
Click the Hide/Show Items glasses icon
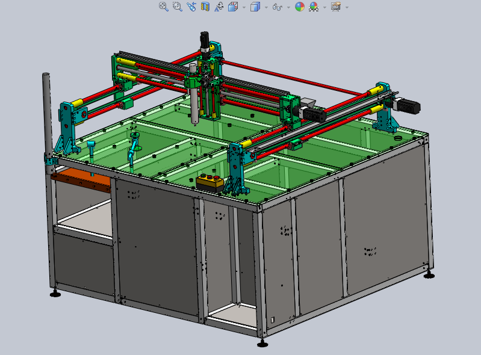tap(277, 7)
